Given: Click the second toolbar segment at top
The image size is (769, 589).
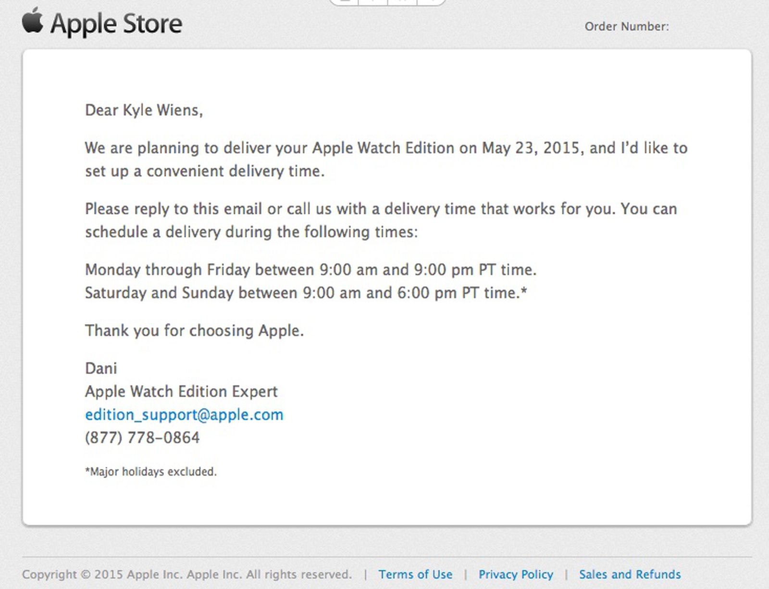Looking at the screenshot, I should click(373, 2).
